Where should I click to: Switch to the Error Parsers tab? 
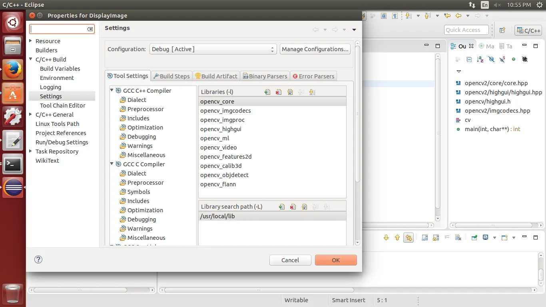(x=314, y=76)
